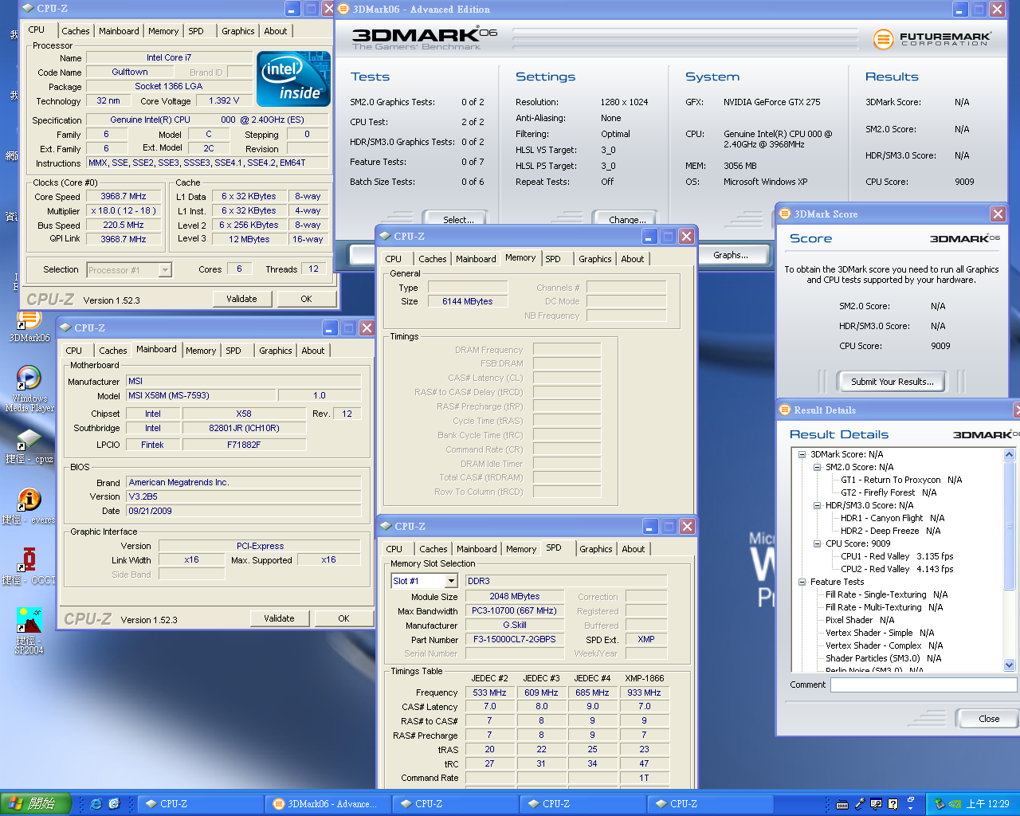Open Caches tab in the top-left CPU-Z window
The width and height of the screenshot is (1020, 816).
pyautogui.click(x=76, y=31)
